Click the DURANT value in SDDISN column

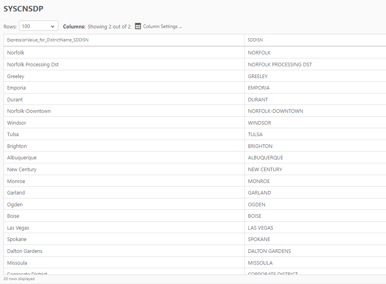coord(258,99)
